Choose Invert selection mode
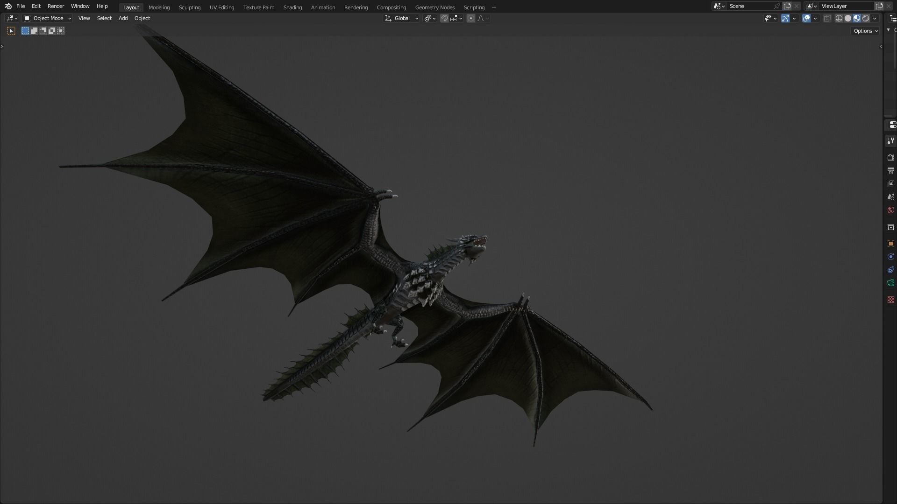 [52, 31]
